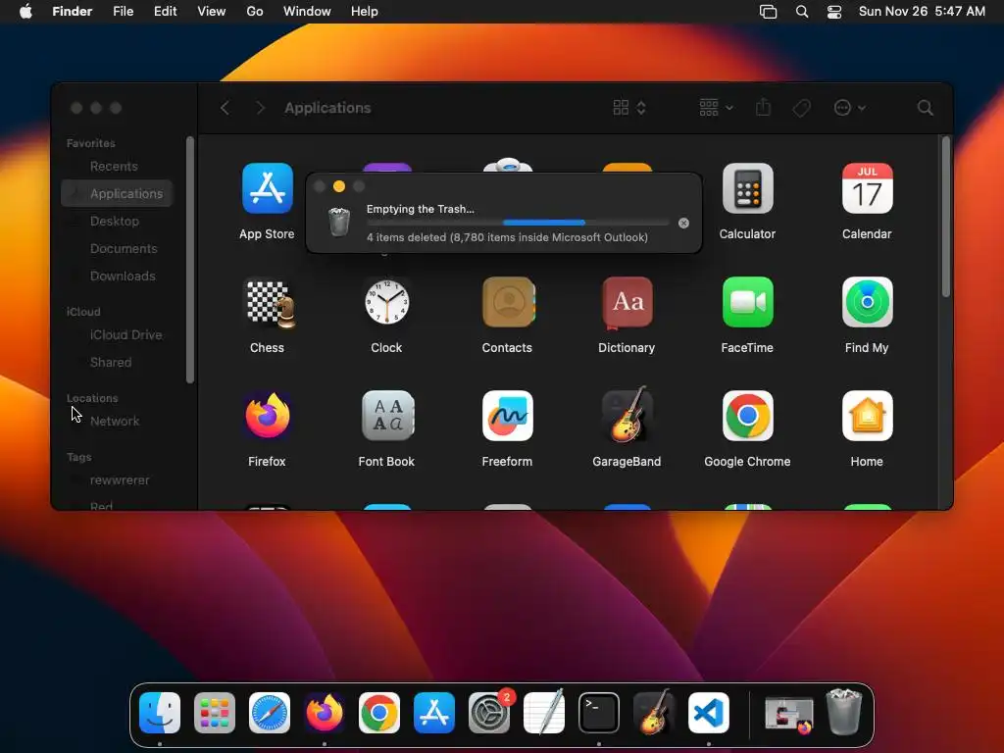1004x753 pixels.
Task: Open the Finder menu
Action: coord(73,12)
